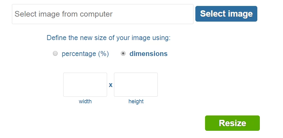Image resolution: width=283 pixels, height=138 pixels.
Task: Click the height caption under the box
Action: tap(136, 101)
